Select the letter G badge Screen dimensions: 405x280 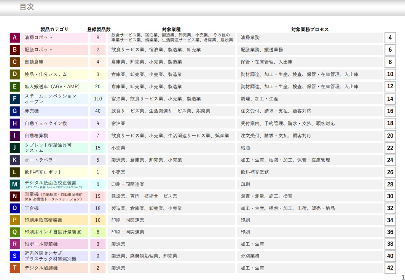15,111
